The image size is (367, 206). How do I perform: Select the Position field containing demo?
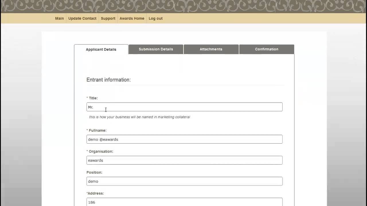184,181
